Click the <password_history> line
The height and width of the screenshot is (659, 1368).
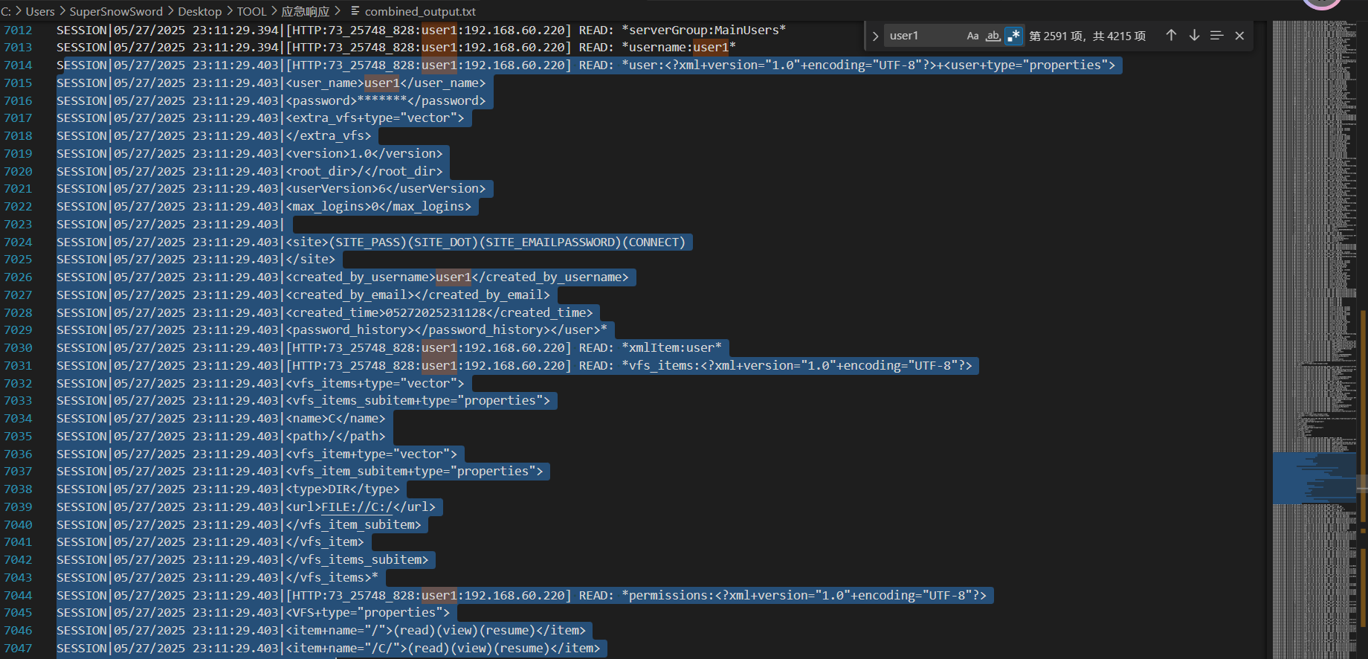[447, 330]
